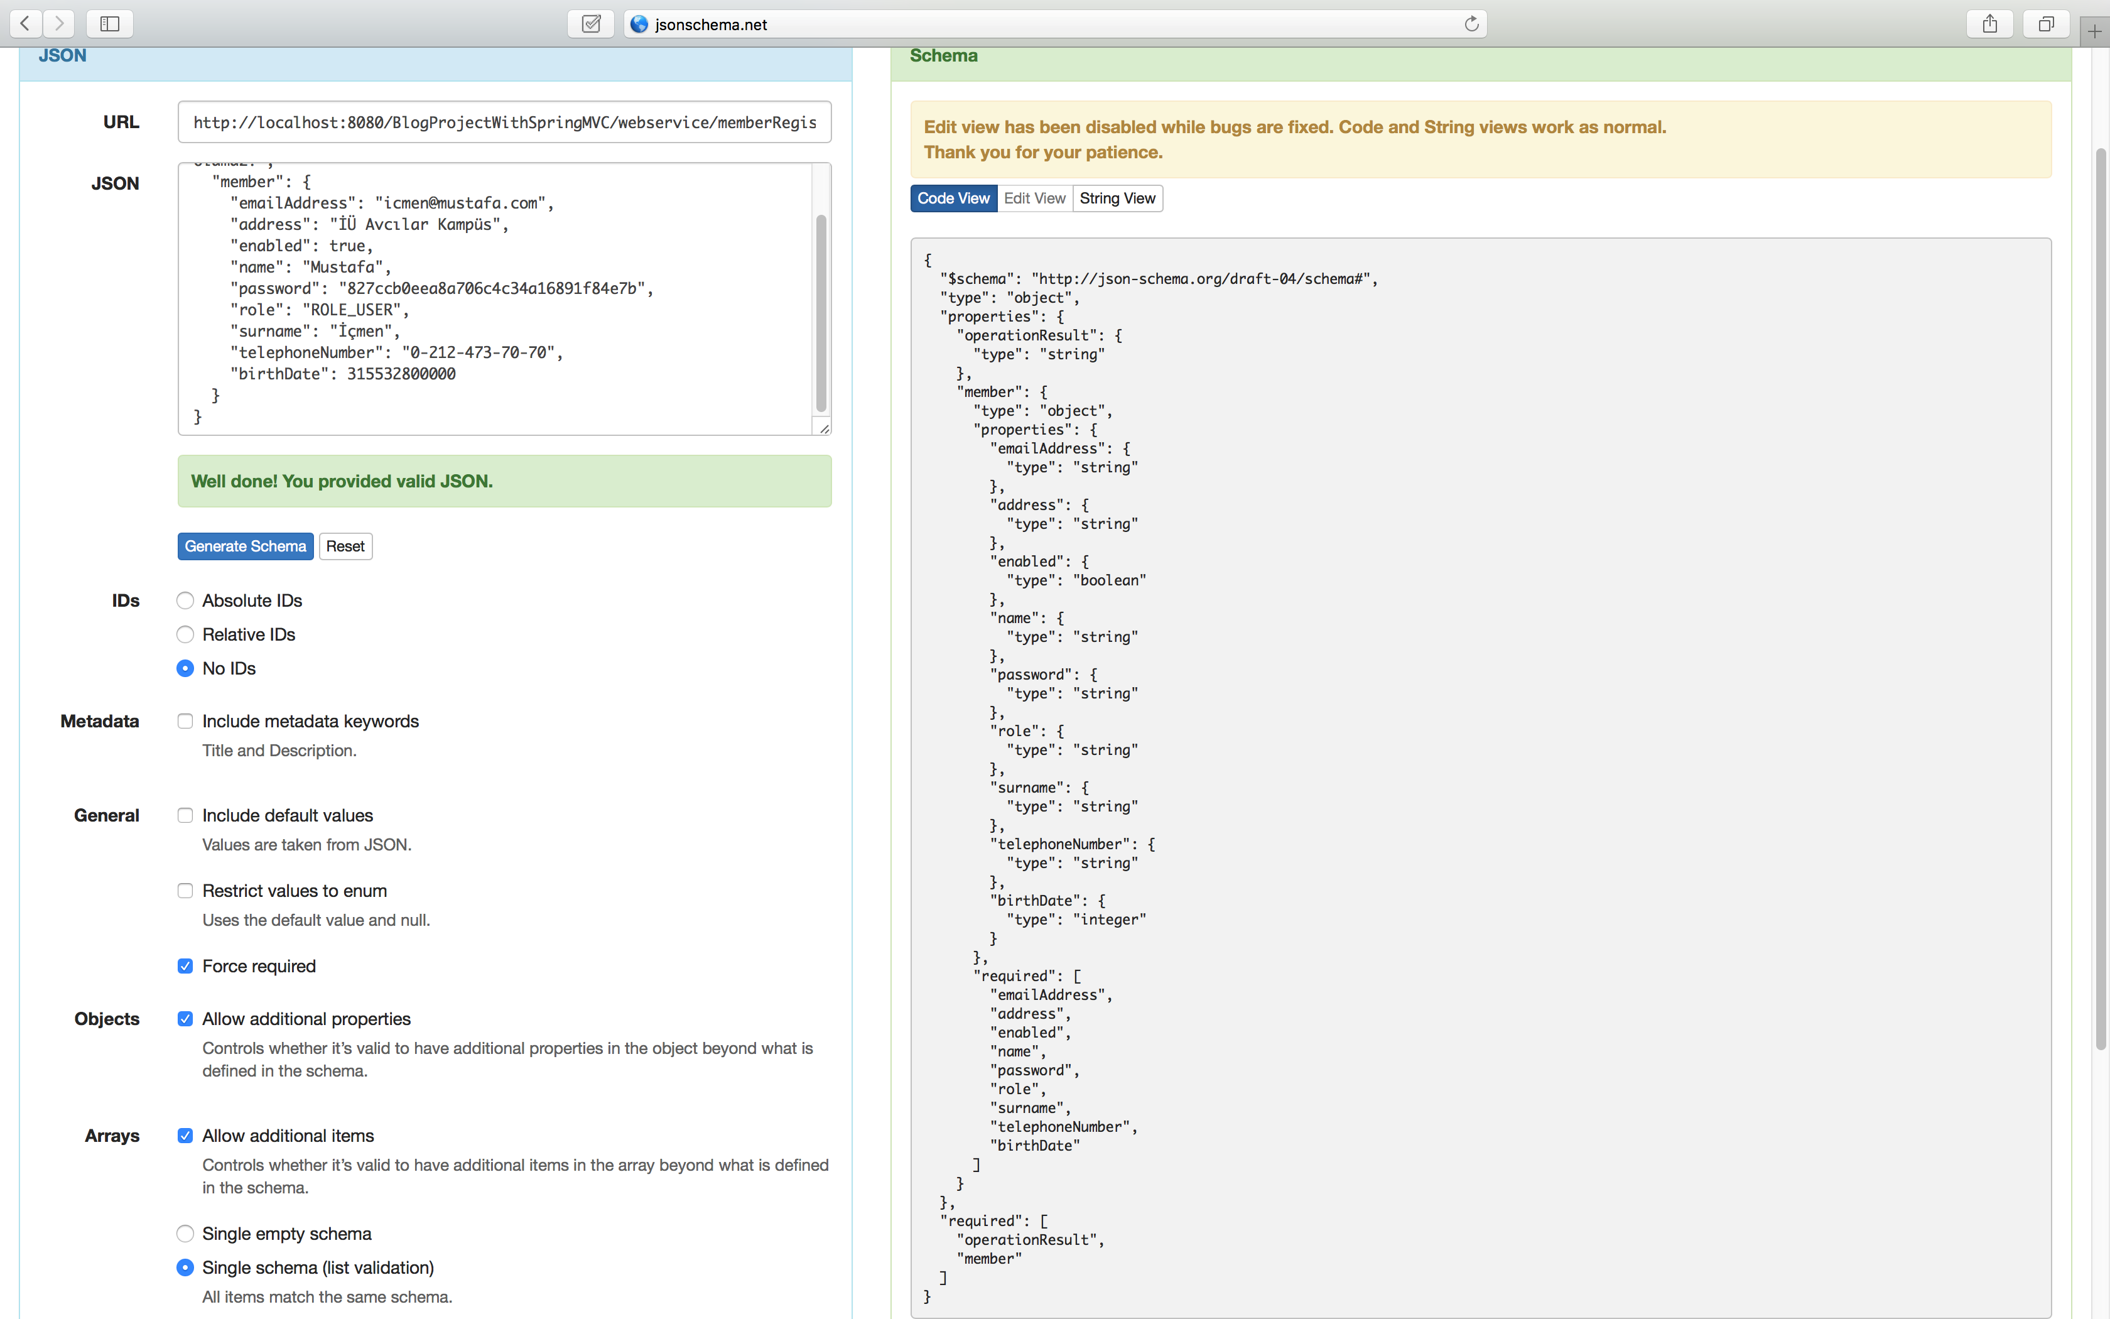Enable Include default values checkbox
The image size is (2110, 1319).
[x=185, y=816]
